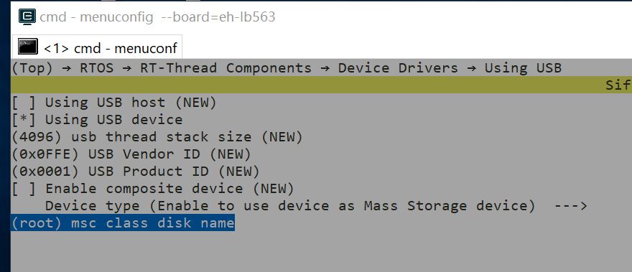Choose the USB Product ID 0x0001 entry

(135, 172)
